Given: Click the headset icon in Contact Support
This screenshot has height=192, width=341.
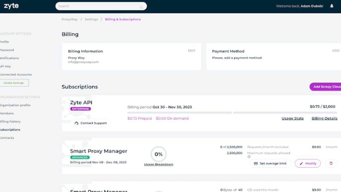Looking at the screenshot, I should pos(76,123).
